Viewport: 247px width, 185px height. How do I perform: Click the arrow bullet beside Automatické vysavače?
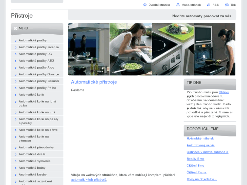tap(16, 161)
